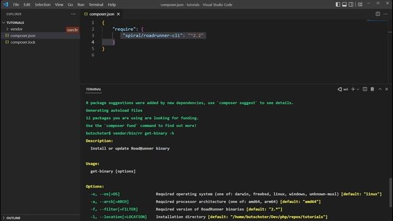Screen dimensions: 393x221
Task: Click the EXPLORER panel header
Action: point(14,14)
